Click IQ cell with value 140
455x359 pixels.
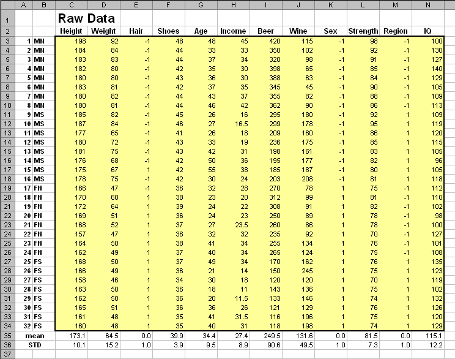(427, 69)
